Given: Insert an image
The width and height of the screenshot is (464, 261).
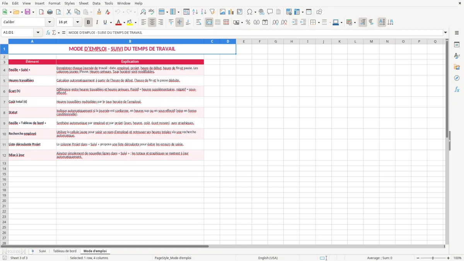Looking at the screenshot, I should (x=223, y=12).
